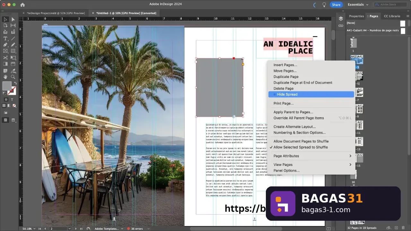Open the Links panel icon
Screen dimensions: 411x231
pos(341,26)
